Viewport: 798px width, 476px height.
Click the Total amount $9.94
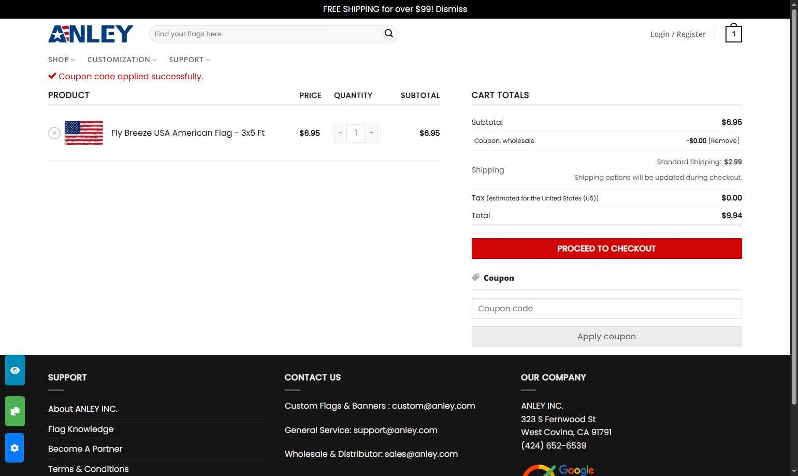(732, 215)
